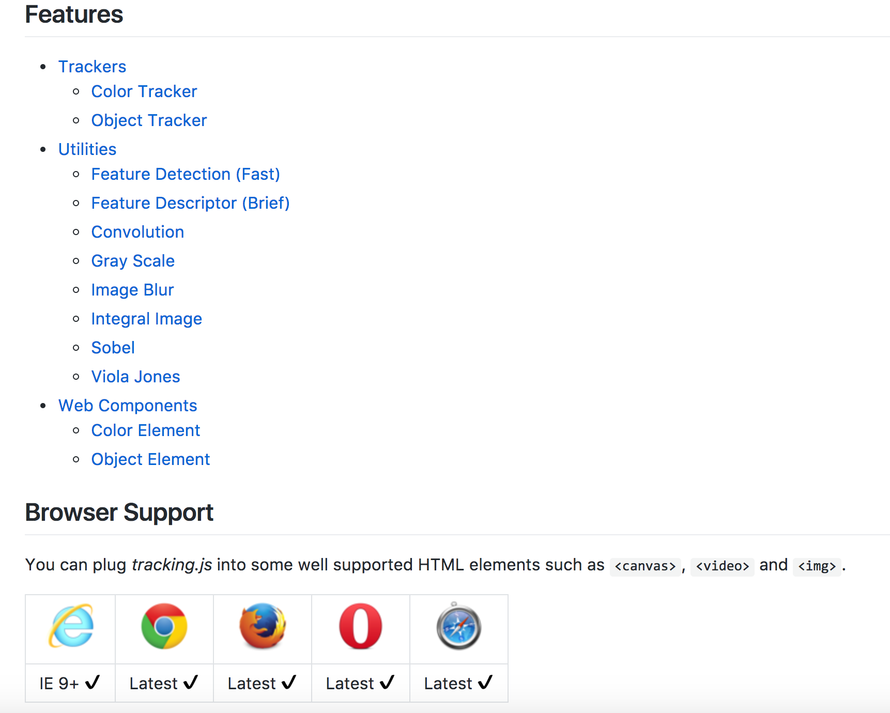Open the Integral Image link
Image resolution: width=890 pixels, height=713 pixels.
146,319
